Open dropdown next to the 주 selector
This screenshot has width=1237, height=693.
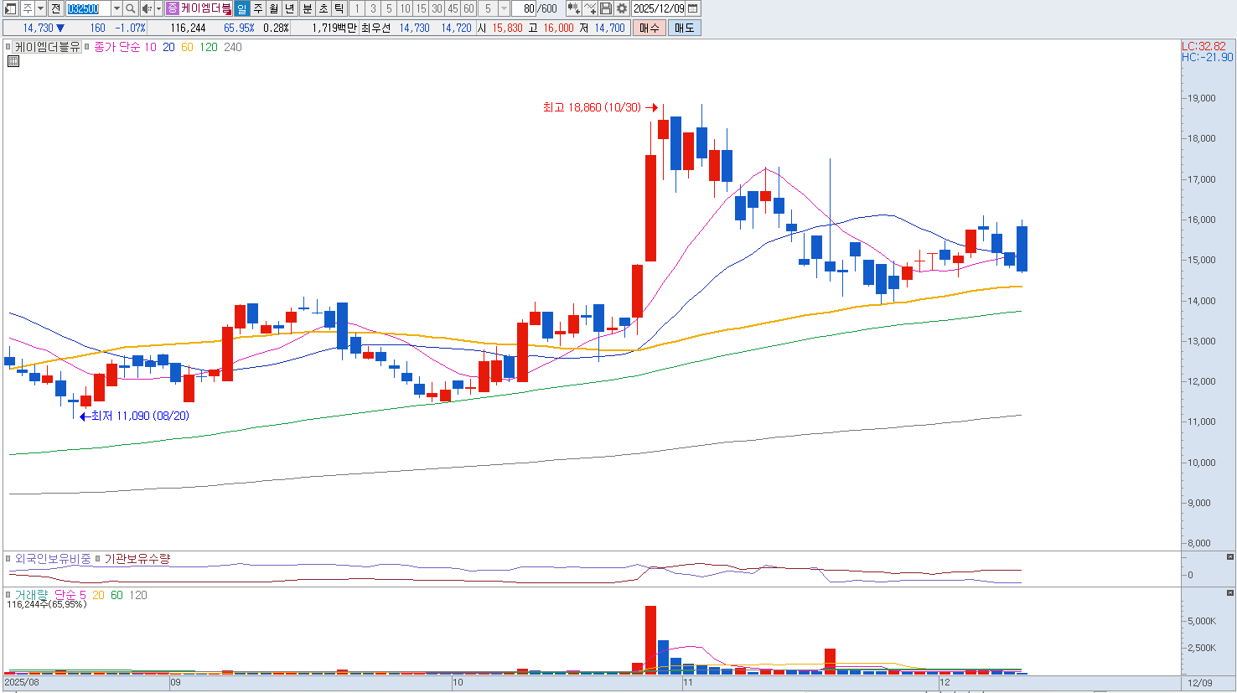click(40, 8)
